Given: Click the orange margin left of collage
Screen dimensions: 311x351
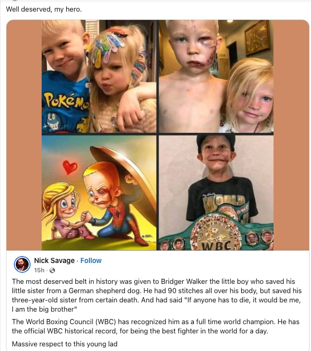Looking at the screenshot, I should pos(24,135).
